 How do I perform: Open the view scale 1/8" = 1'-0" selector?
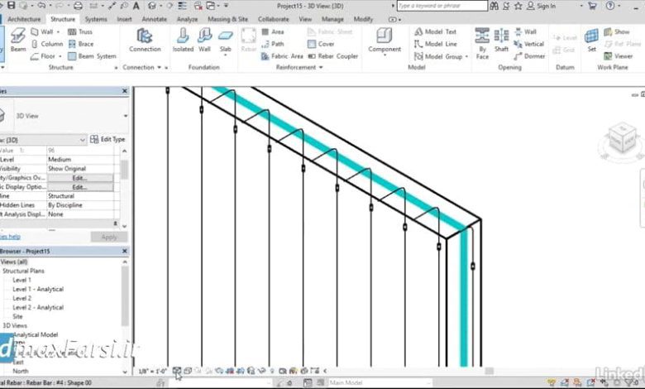[x=152, y=372]
